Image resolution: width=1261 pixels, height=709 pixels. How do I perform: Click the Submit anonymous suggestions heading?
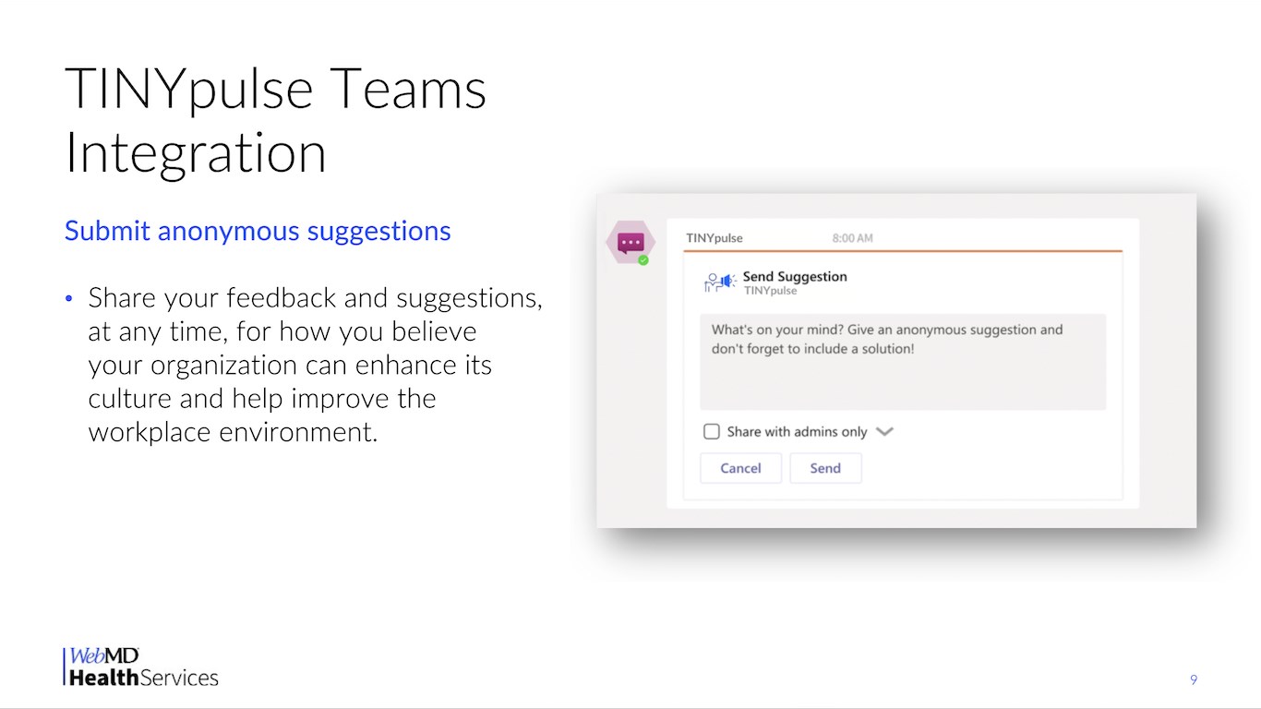tap(258, 231)
